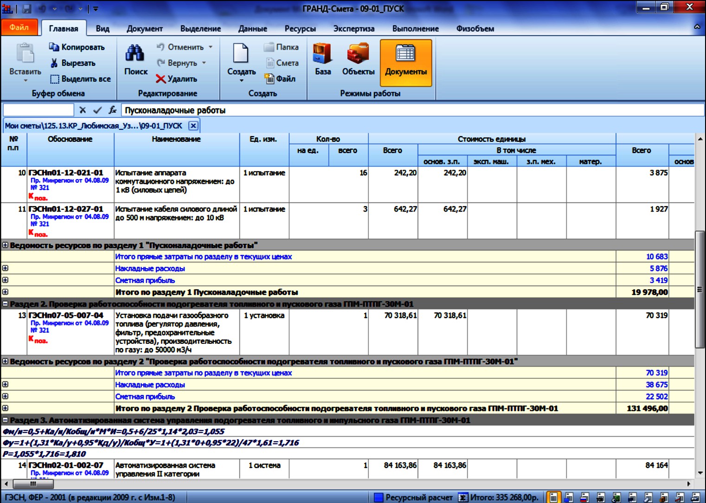Click the Вырезать scissors icon
This screenshot has width=706, height=503.
54,63
